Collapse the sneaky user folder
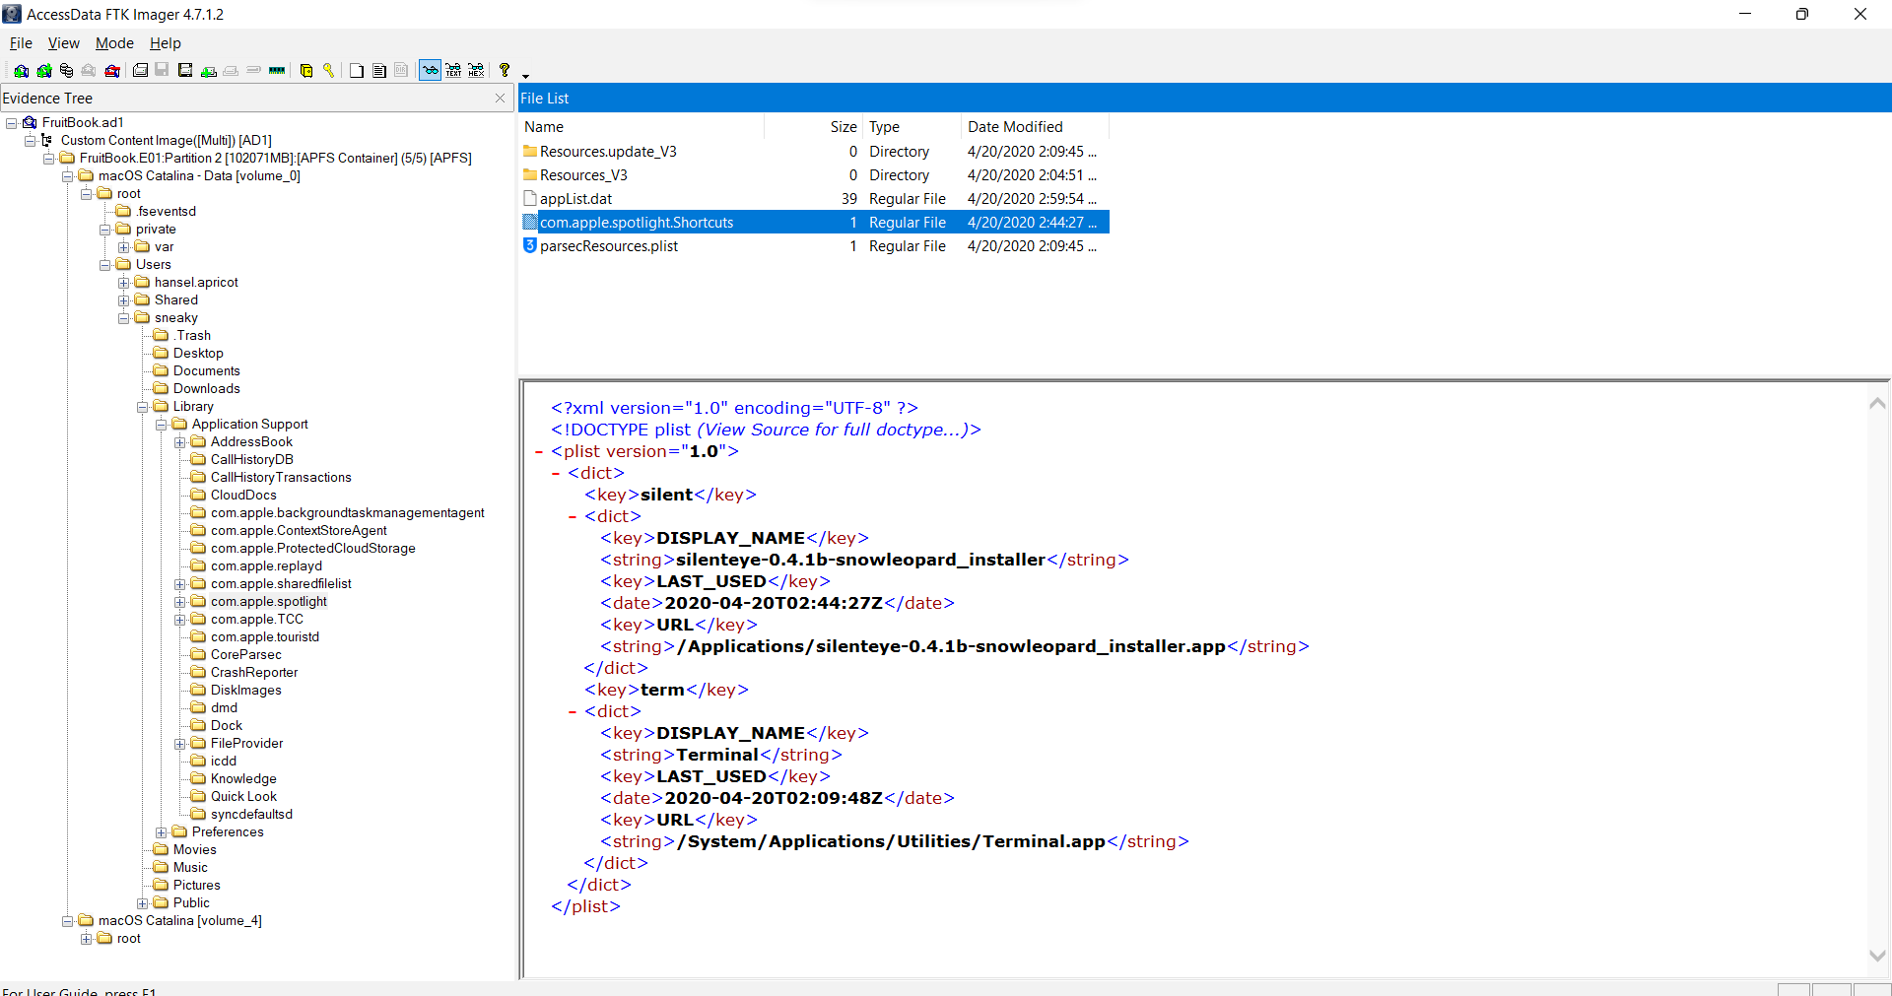 [124, 318]
